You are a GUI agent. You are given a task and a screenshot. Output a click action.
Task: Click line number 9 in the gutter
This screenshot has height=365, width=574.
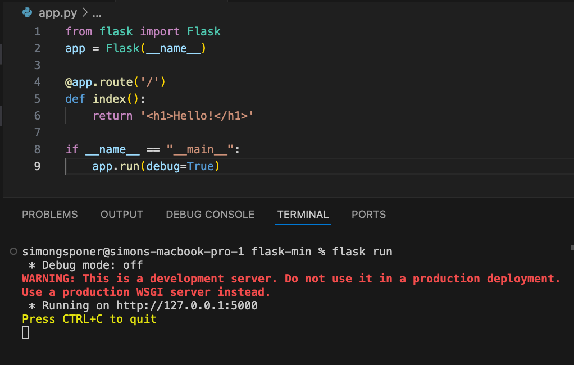click(x=37, y=166)
